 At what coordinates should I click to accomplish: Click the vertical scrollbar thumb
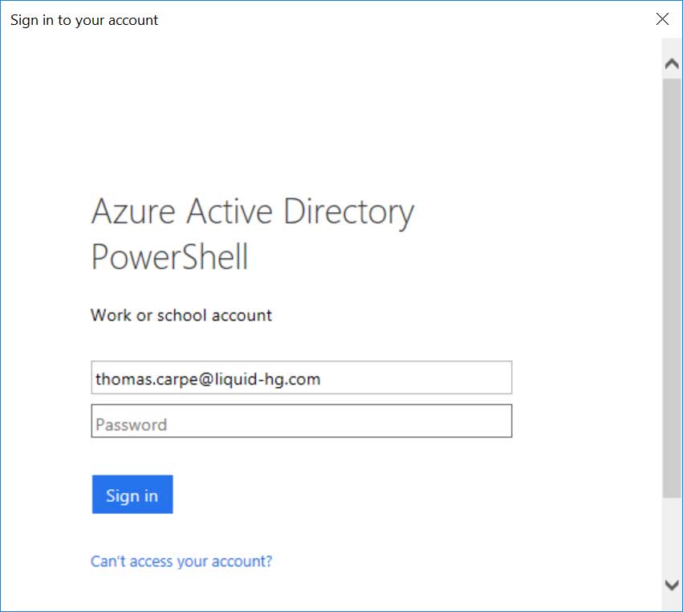(672, 289)
